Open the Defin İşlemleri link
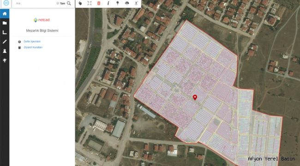 click(32, 41)
